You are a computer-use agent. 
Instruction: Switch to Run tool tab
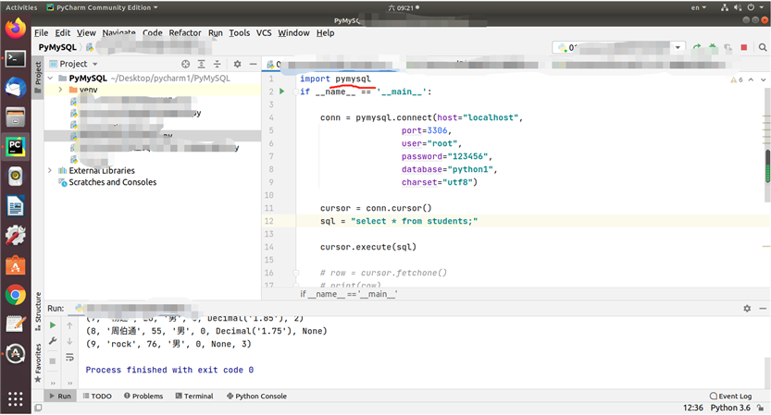[x=60, y=396]
